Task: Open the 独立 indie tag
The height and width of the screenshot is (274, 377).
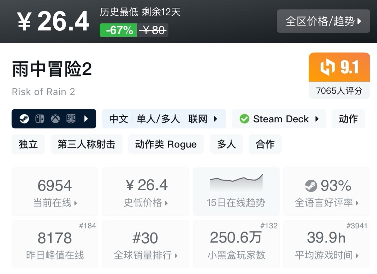Action: (x=28, y=144)
